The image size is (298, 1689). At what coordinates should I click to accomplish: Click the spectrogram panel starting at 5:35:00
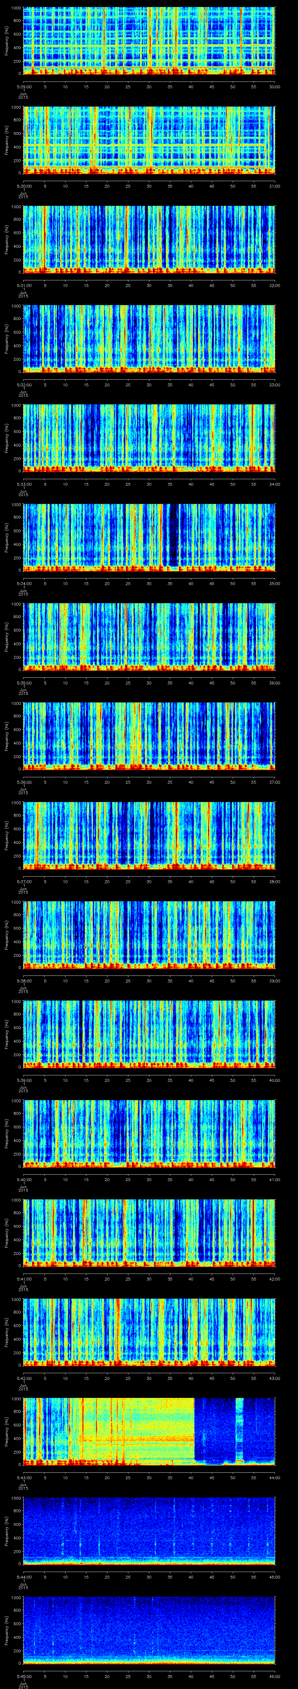pos(149,636)
